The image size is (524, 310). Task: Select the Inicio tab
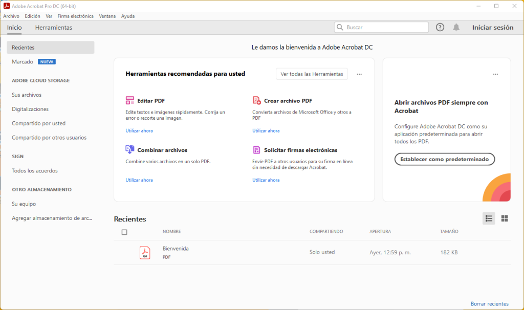[x=14, y=28]
